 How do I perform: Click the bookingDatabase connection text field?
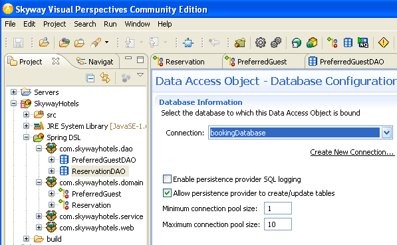coord(295,133)
